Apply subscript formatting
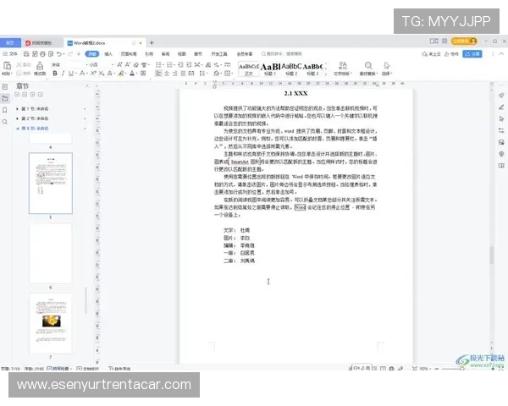Image resolution: width=508 pixels, height=406 pixels. pyautogui.click(x=102, y=74)
